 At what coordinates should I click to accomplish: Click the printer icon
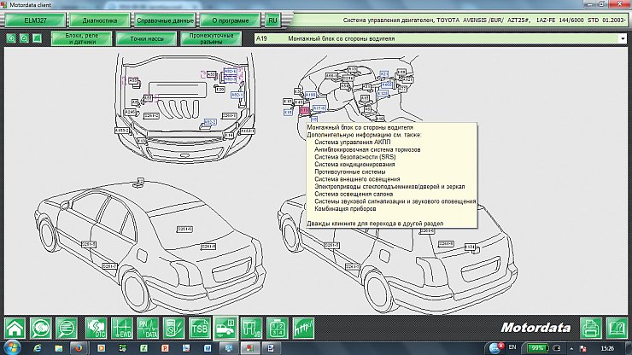(591, 328)
